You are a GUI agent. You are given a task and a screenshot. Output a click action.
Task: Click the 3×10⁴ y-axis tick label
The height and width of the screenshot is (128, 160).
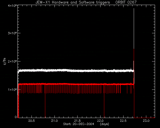pyautogui.click(x=12, y=33)
